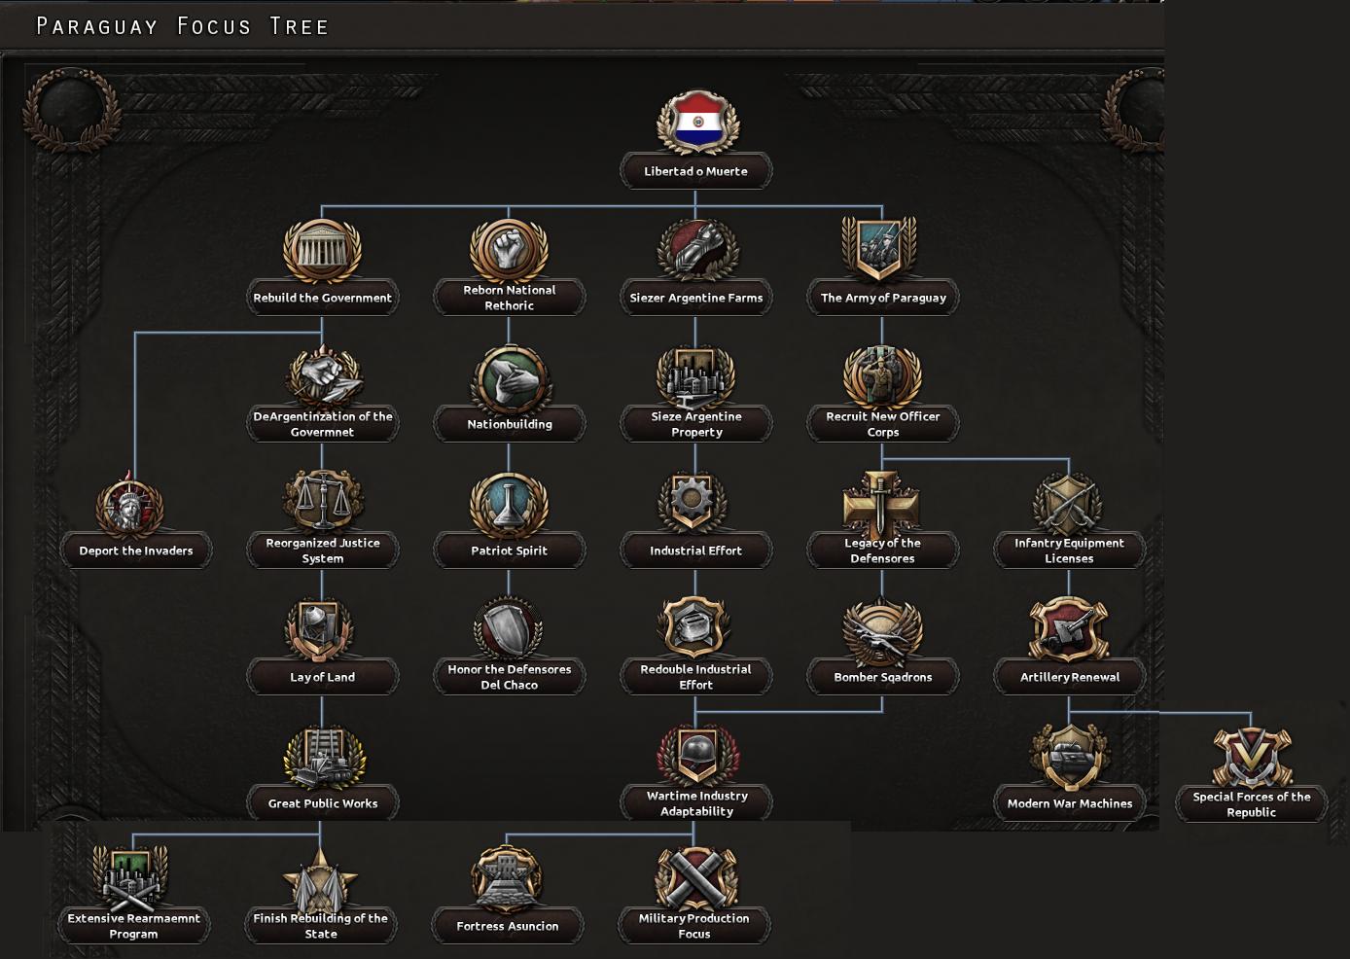Click the Deport the Invaders label
1350x959 pixels.
click(x=136, y=551)
